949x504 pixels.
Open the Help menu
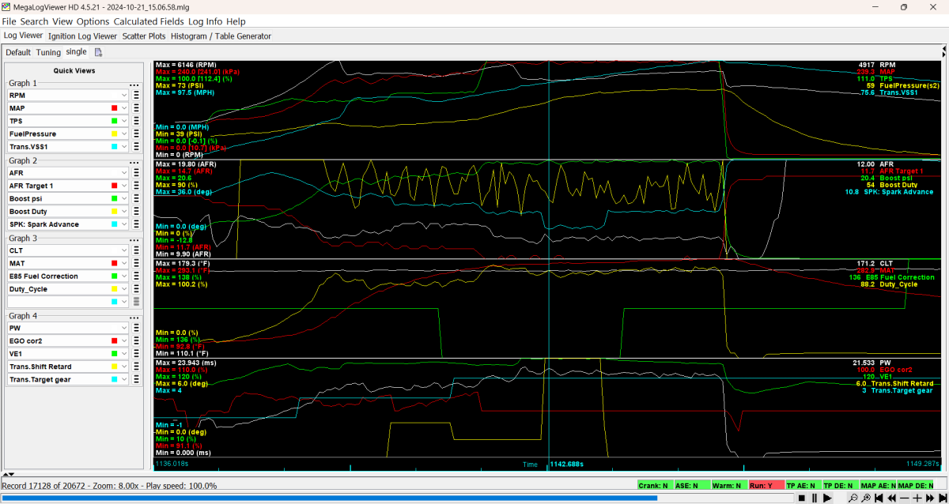point(236,21)
